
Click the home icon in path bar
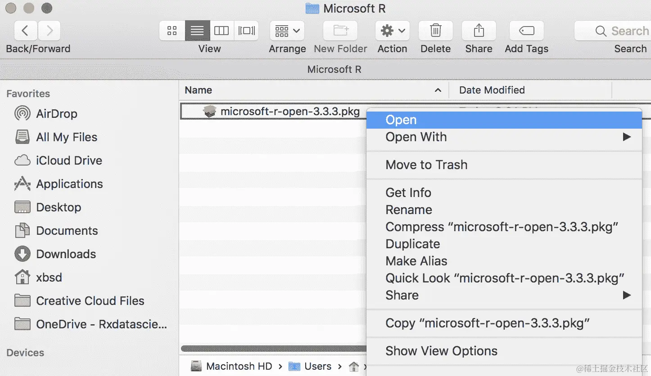354,367
